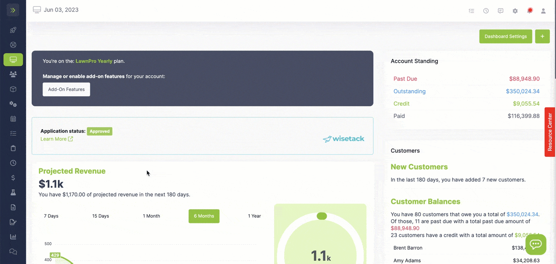Click the Past Due row in Account Standing
Viewport: 556px width, 264px height.
466,79
